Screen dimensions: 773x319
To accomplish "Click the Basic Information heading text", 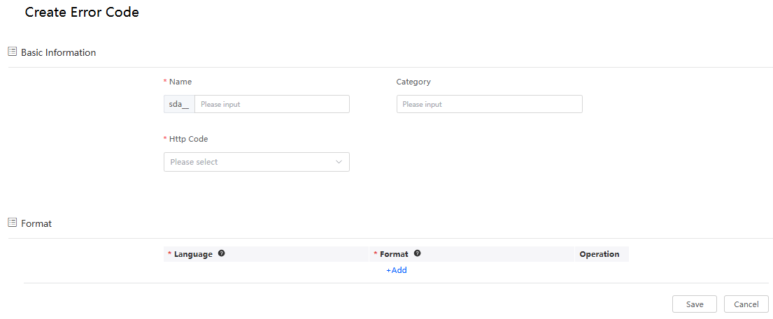I will tap(58, 52).
